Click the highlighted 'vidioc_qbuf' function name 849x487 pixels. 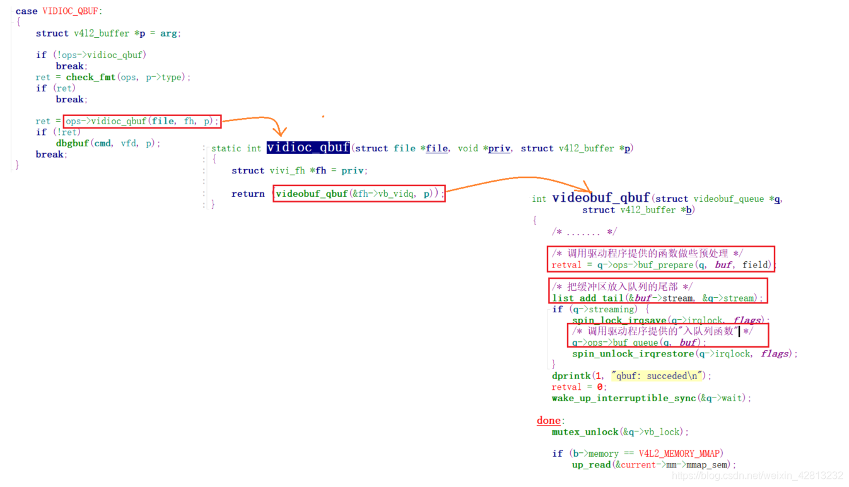308,148
